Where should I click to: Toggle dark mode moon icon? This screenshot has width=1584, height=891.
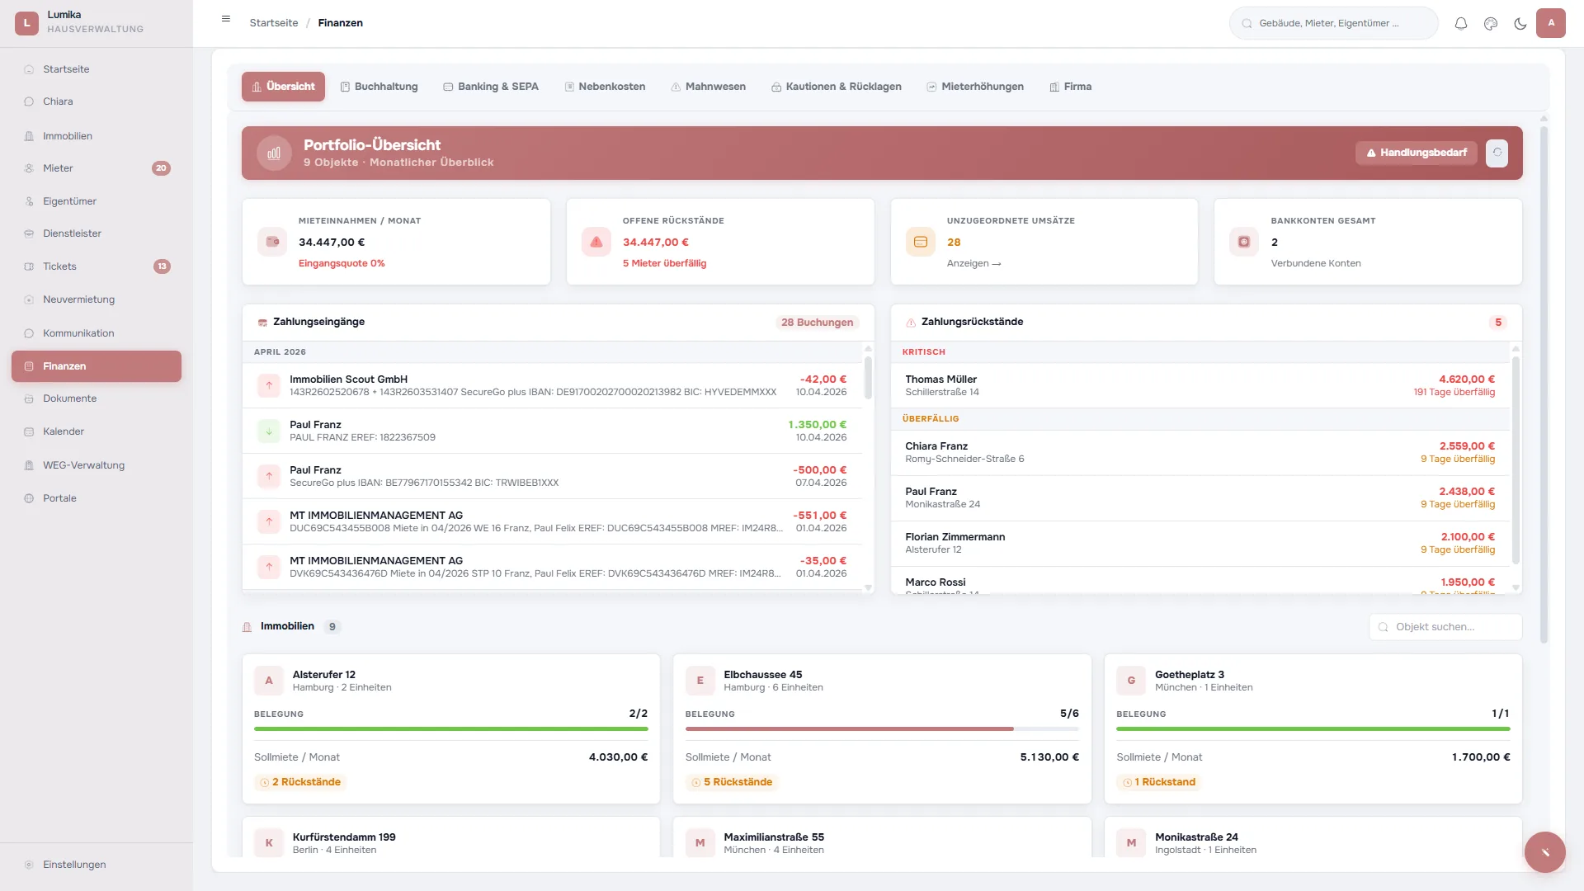tap(1520, 23)
